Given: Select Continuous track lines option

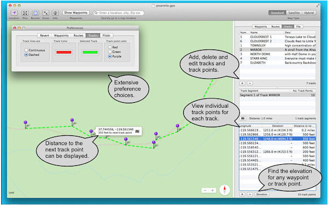Looking at the screenshot, I should 26,50.
